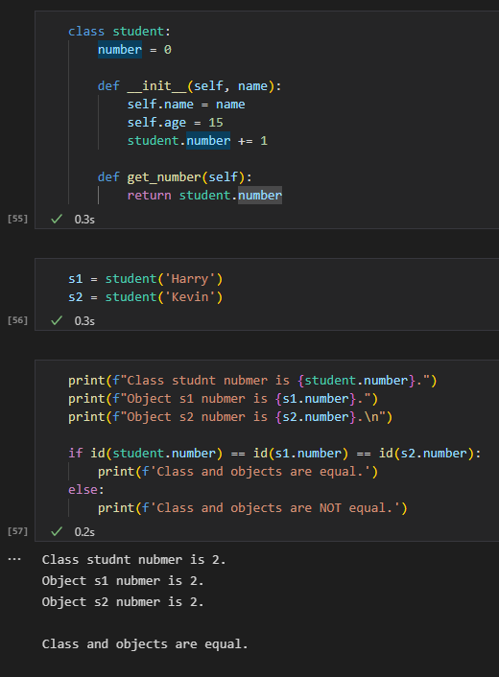Click 'student.number += 1' line
This screenshot has width=499, height=677.
point(198,141)
